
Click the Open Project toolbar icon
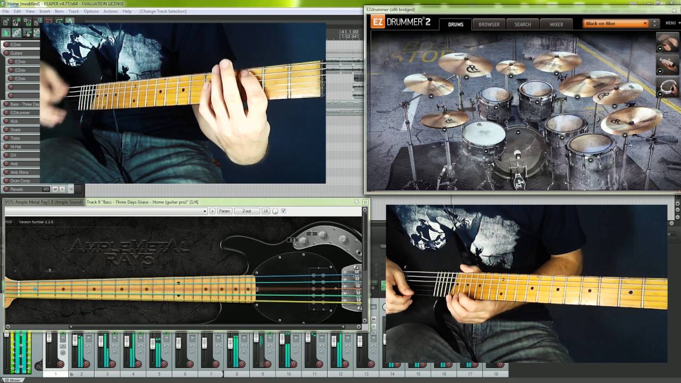click(16, 21)
